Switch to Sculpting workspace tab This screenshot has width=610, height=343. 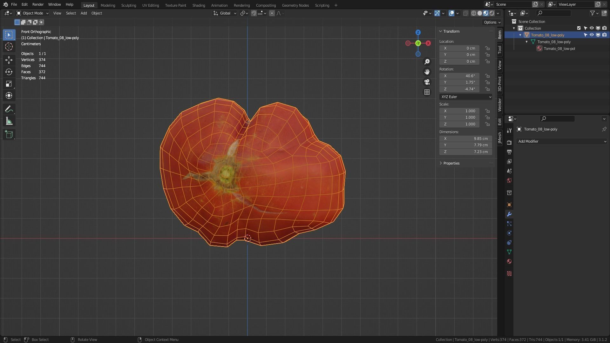[128, 5]
